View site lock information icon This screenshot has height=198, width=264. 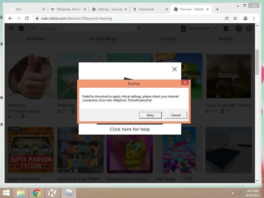[x=37, y=18]
